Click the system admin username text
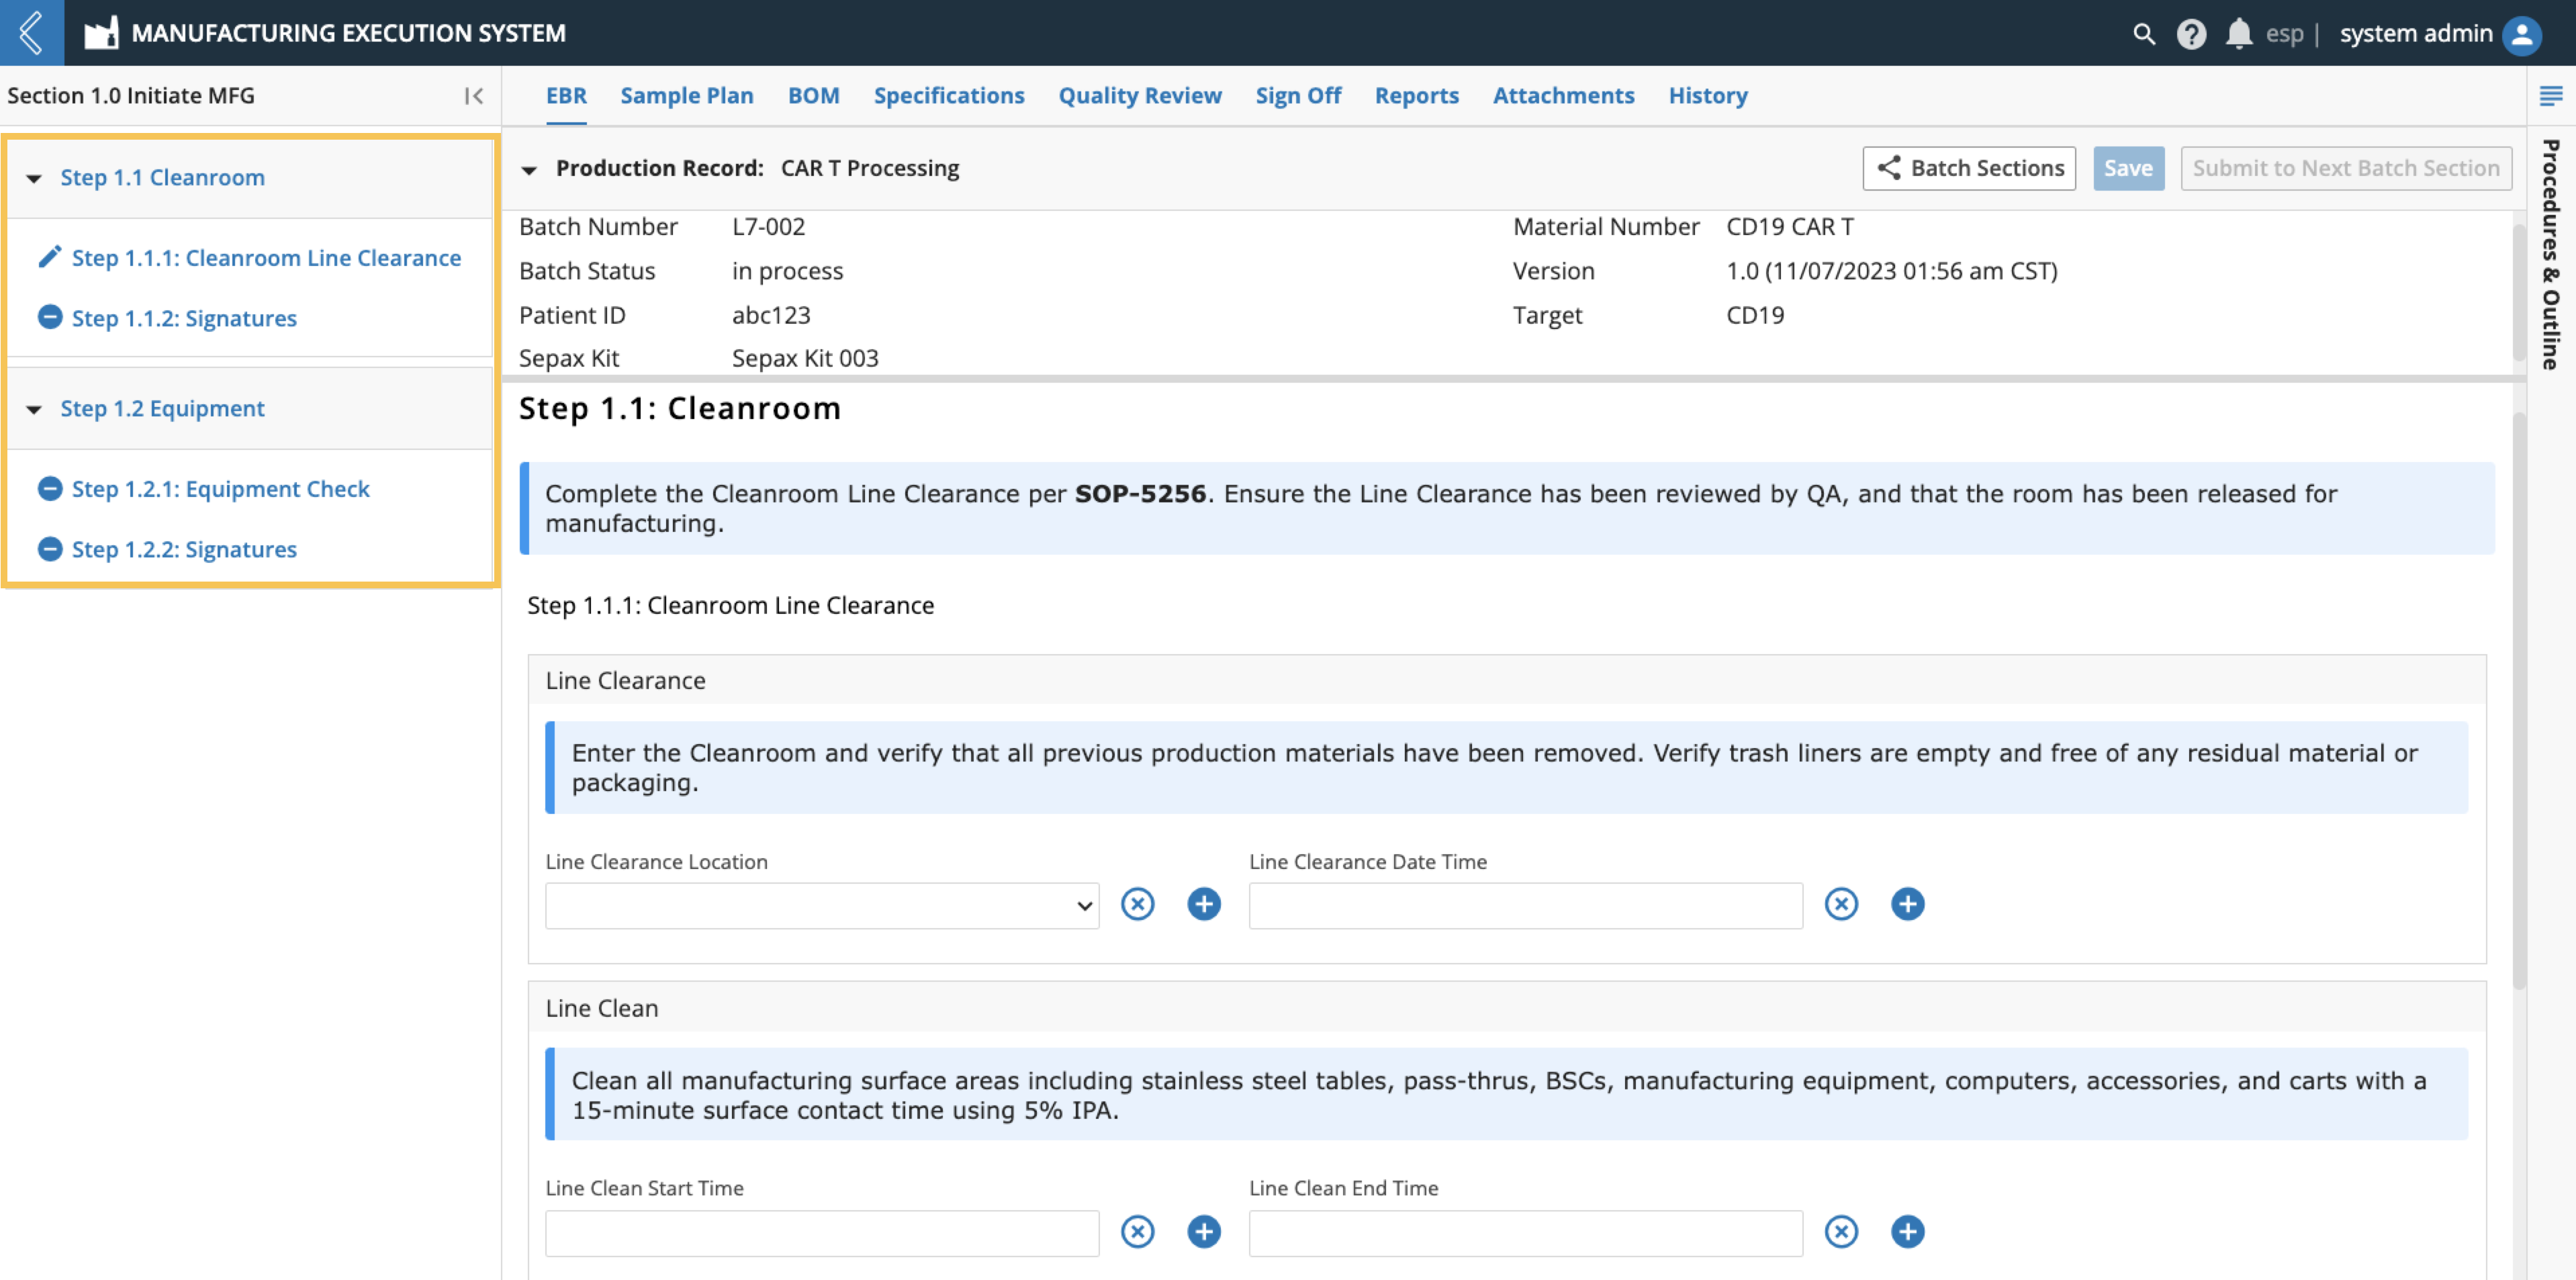 [2416, 34]
